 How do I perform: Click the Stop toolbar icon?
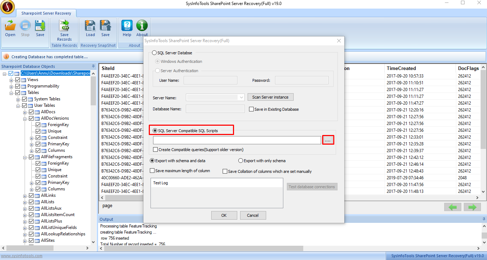coord(25,26)
